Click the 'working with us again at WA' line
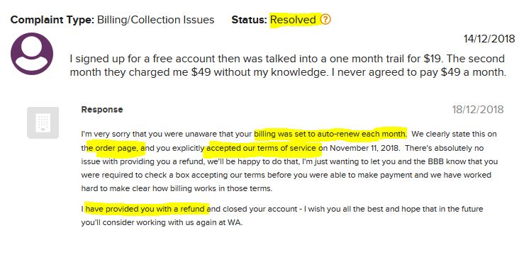This screenshot has width=524, height=264. pos(162,223)
